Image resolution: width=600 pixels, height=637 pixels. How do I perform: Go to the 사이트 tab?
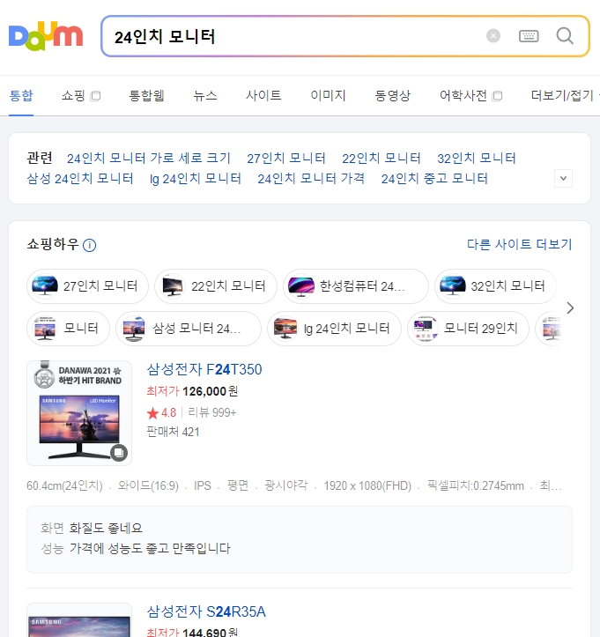(263, 95)
